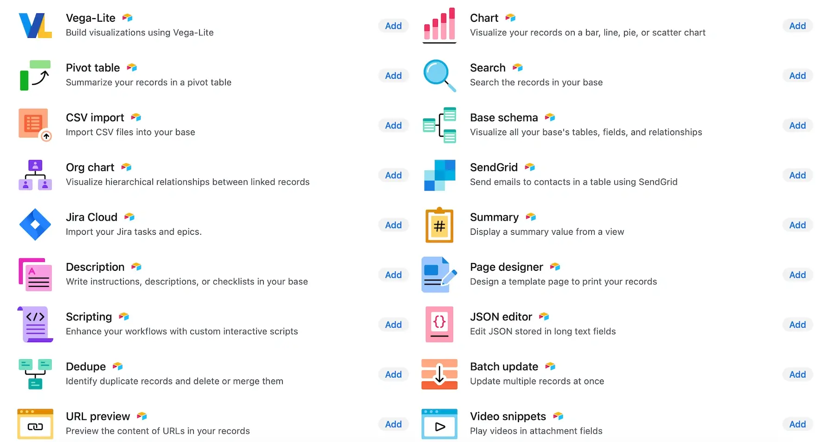Click the Dedupe extension icon
Viewport: 834px width, 442px height.
pyautogui.click(x=35, y=374)
